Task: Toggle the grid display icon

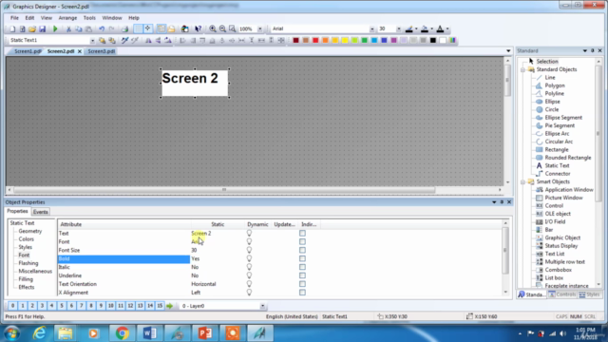Action: point(138,28)
